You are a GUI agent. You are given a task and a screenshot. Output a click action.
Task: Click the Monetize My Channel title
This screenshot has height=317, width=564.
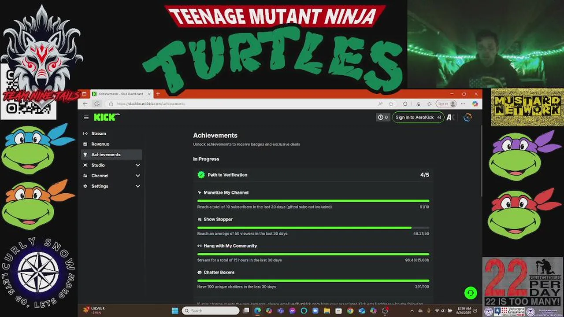pyautogui.click(x=226, y=192)
